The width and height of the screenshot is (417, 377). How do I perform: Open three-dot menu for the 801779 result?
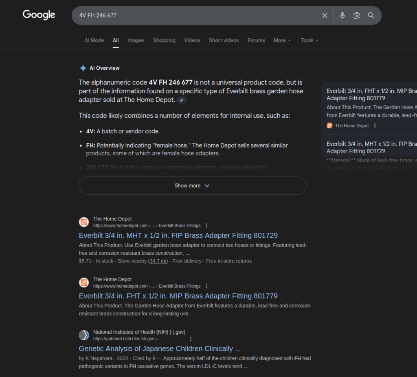206,286
